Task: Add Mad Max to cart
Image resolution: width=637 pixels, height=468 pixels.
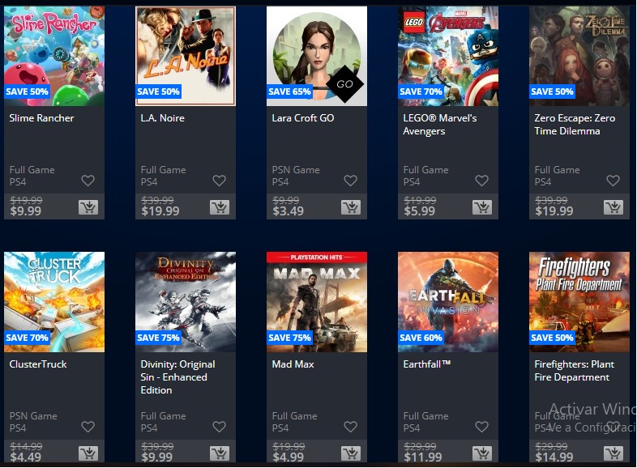Action: pyautogui.click(x=351, y=453)
